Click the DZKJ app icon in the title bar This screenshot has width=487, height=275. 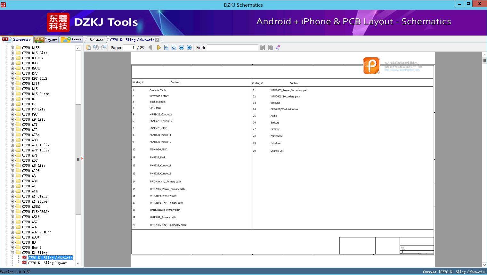point(3,4)
